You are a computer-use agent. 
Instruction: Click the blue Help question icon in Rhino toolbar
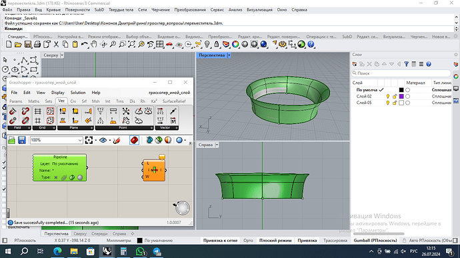click(311, 44)
